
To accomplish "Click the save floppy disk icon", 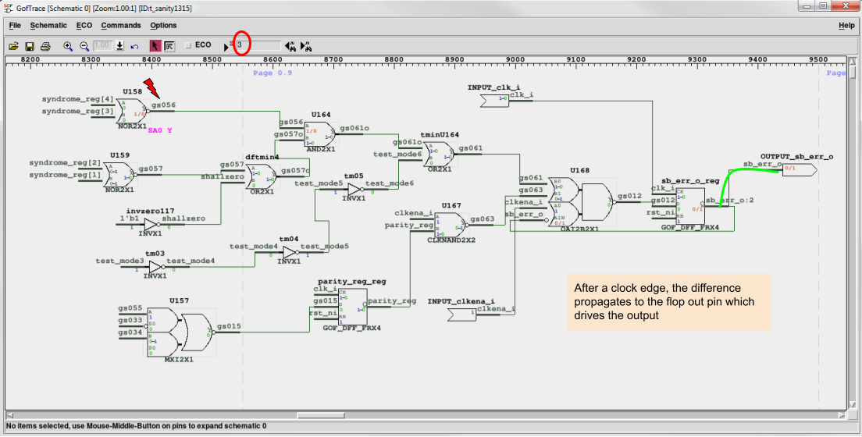I will tap(30, 46).
